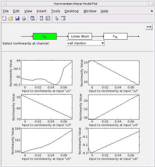Image resolution: width=155 pixels, height=167 pixels.
Task: Open the <all inputs> channel dropdown
Action: coord(85,43)
